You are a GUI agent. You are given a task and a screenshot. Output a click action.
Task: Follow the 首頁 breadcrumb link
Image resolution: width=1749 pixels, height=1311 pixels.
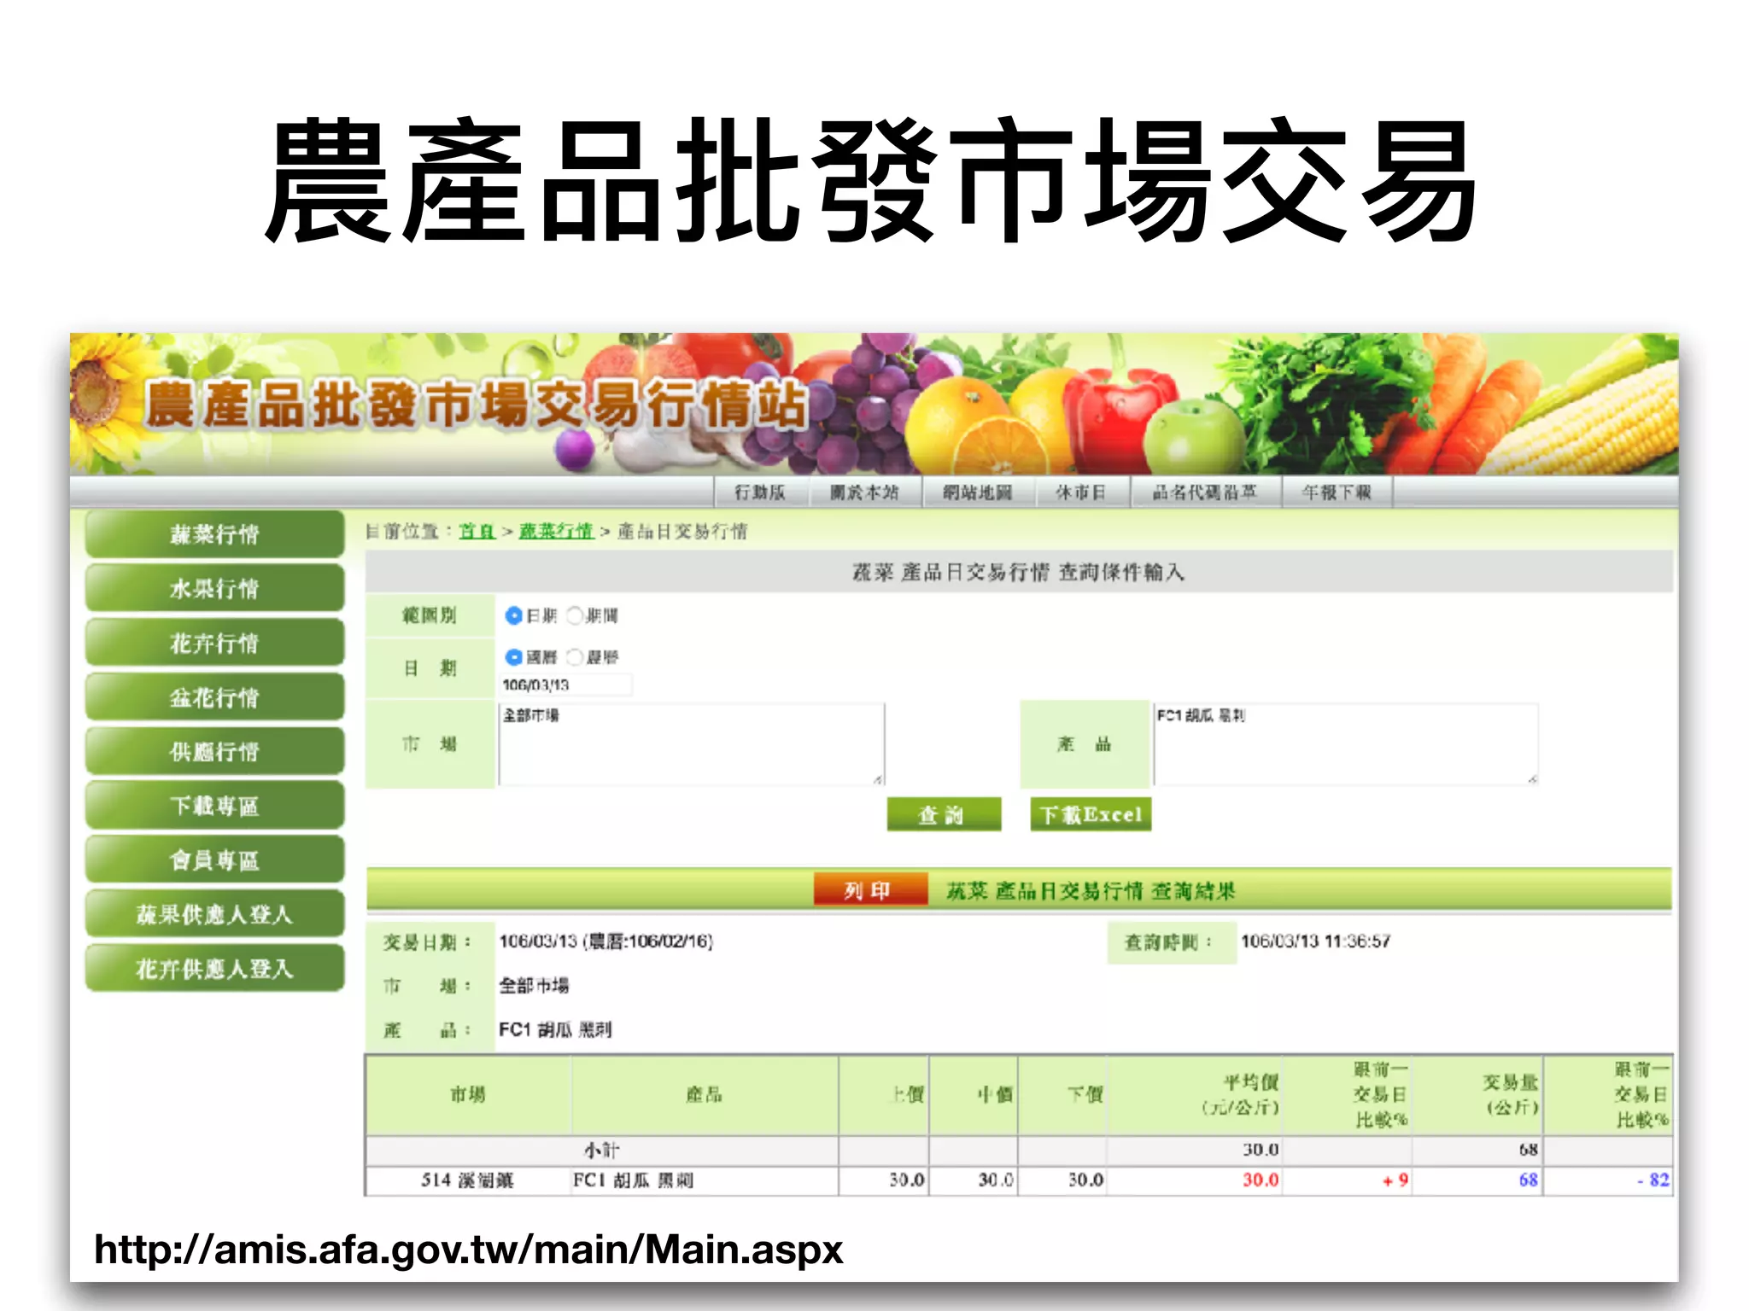point(477,532)
